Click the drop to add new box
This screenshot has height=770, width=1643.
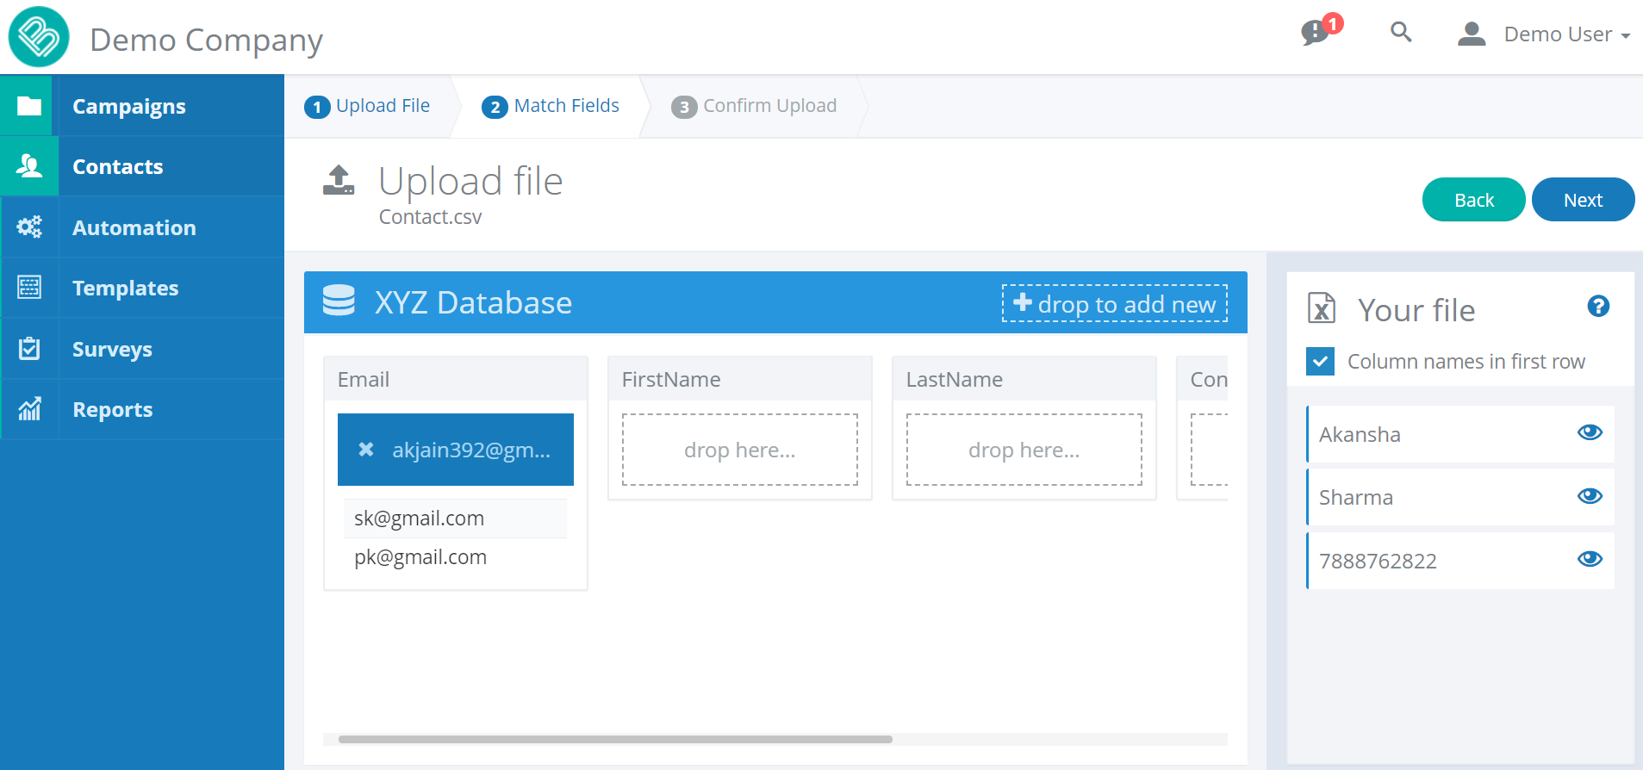click(x=1114, y=304)
